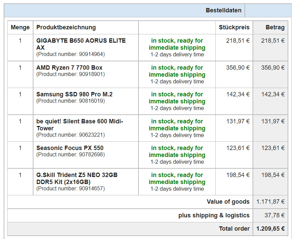Click the Bestelldaten header label
This screenshot has width=293, height=239.
coord(223,10)
